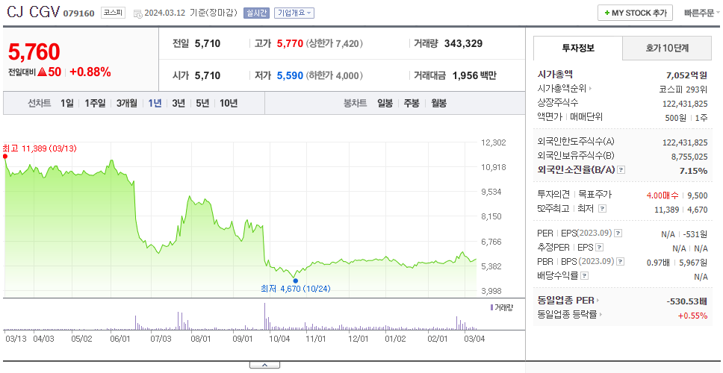Click the plus icon in MY STOCK 추가
The width and height of the screenshot is (723, 373).
pos(607,13)
